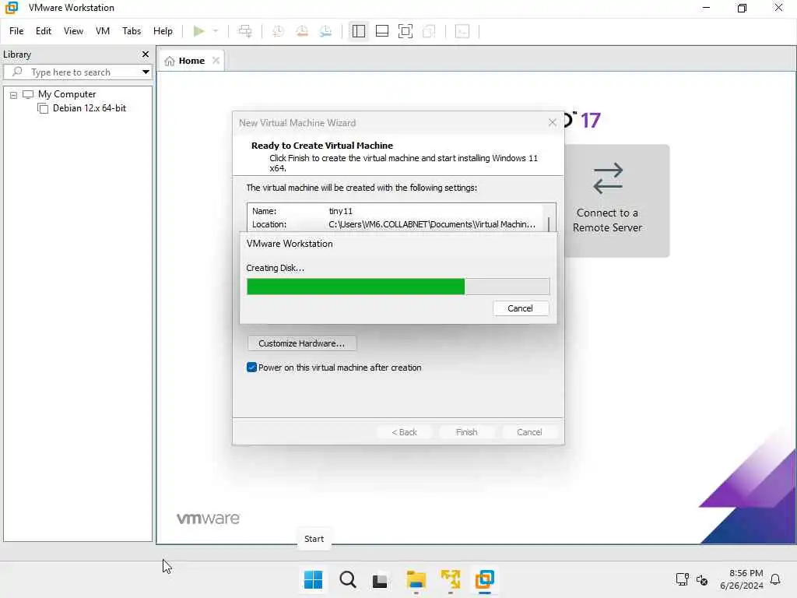Click the Take Snapshot toolbar icon
Image resolution: width=797 pixels, height=598 pixels.
coord(278,31)
